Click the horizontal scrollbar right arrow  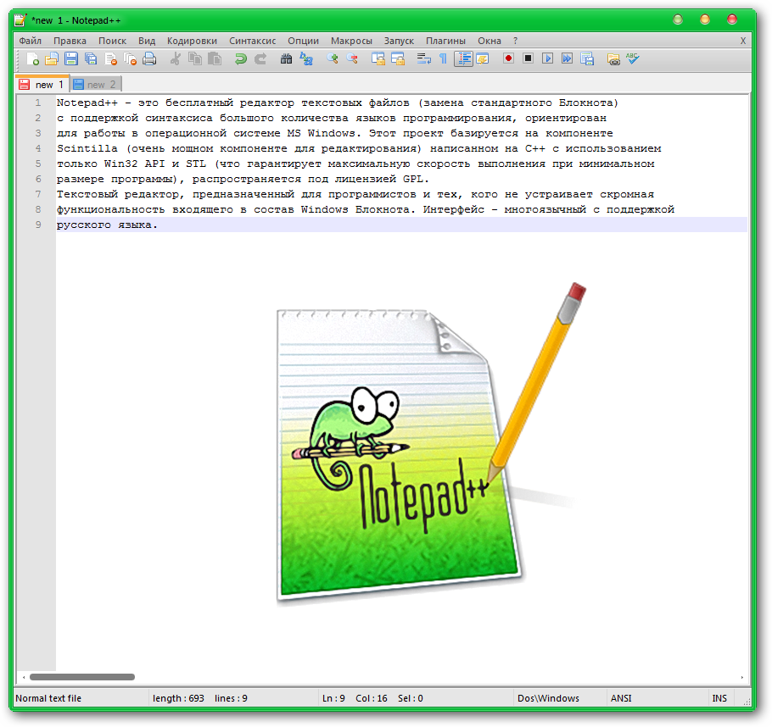click(742, 677)
